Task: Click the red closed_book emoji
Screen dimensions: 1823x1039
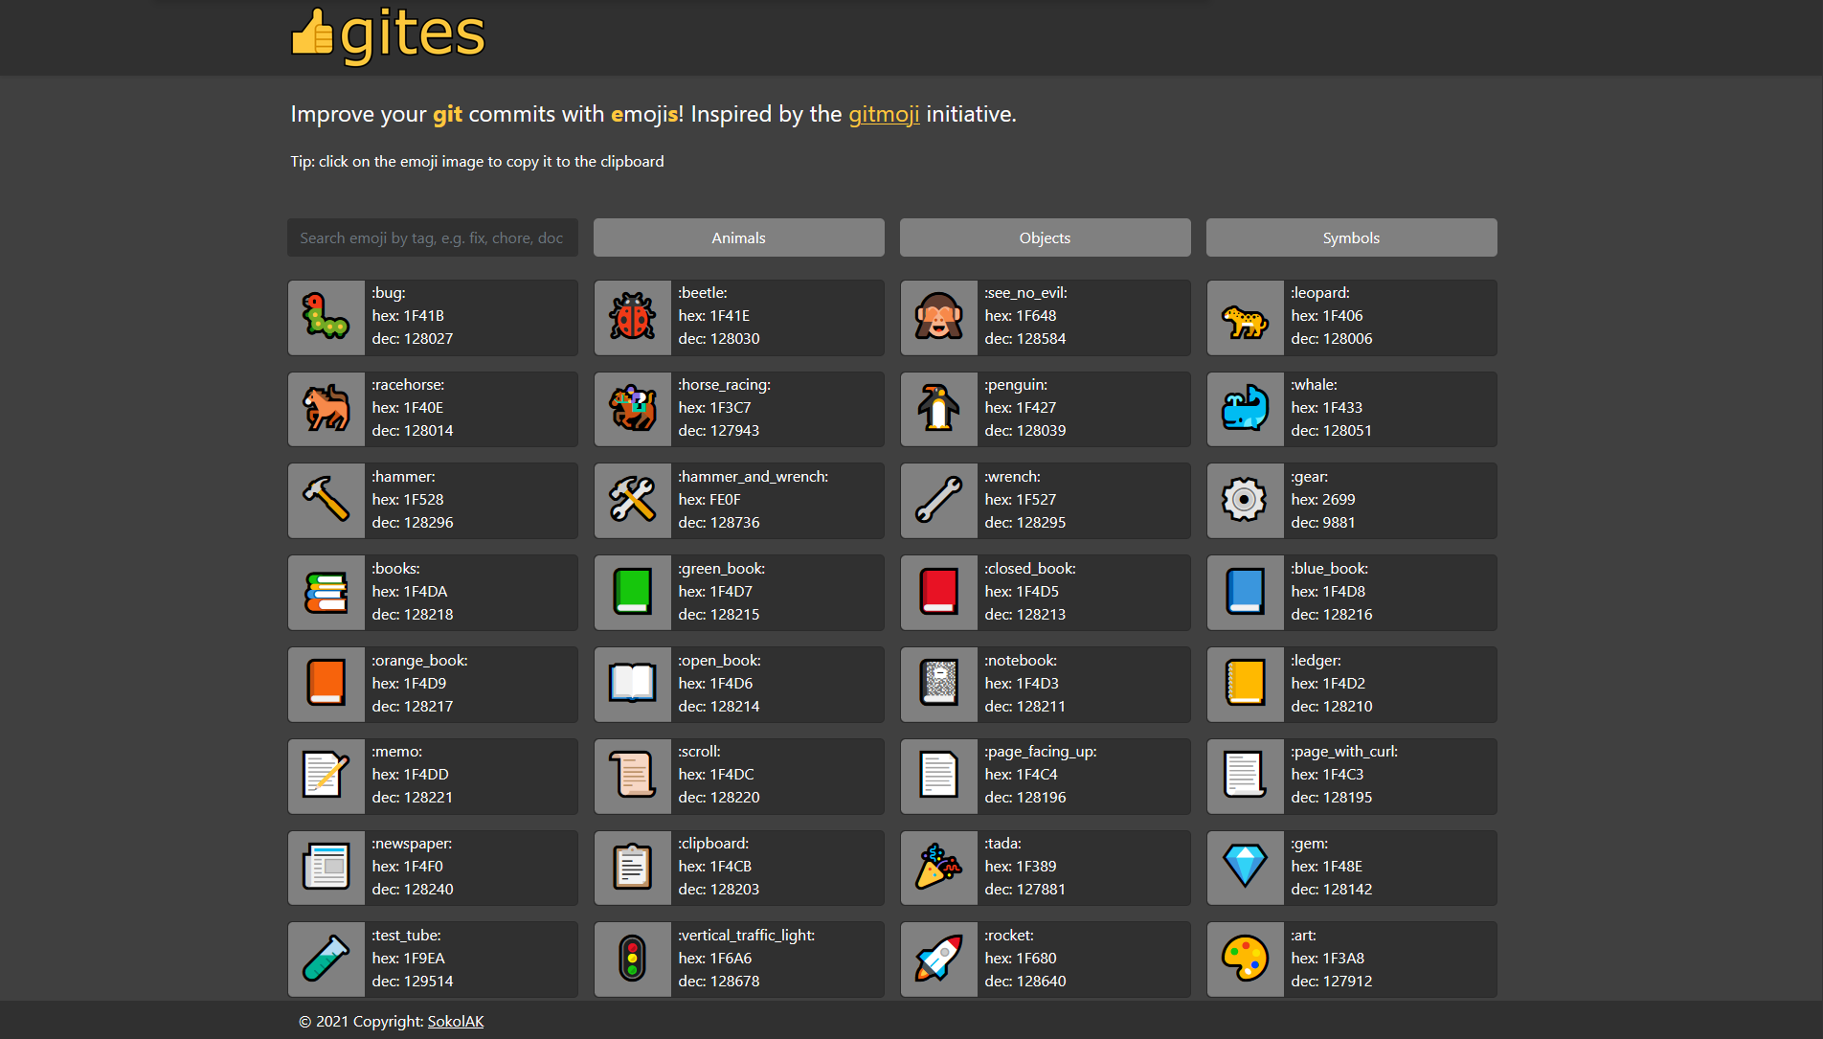Action: [938, 592]
